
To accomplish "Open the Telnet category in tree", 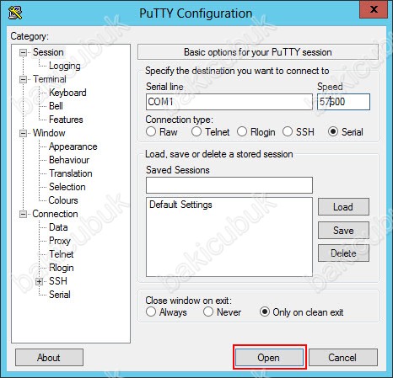I will coord(62,254).
